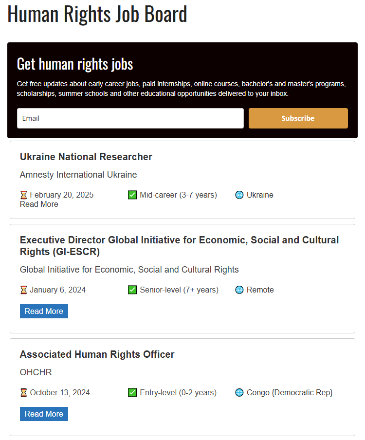Viewport: 365px width, 440px height.
Task: Open Read More for Ukraine National Researcher
Action: click(x=39, y=204)
